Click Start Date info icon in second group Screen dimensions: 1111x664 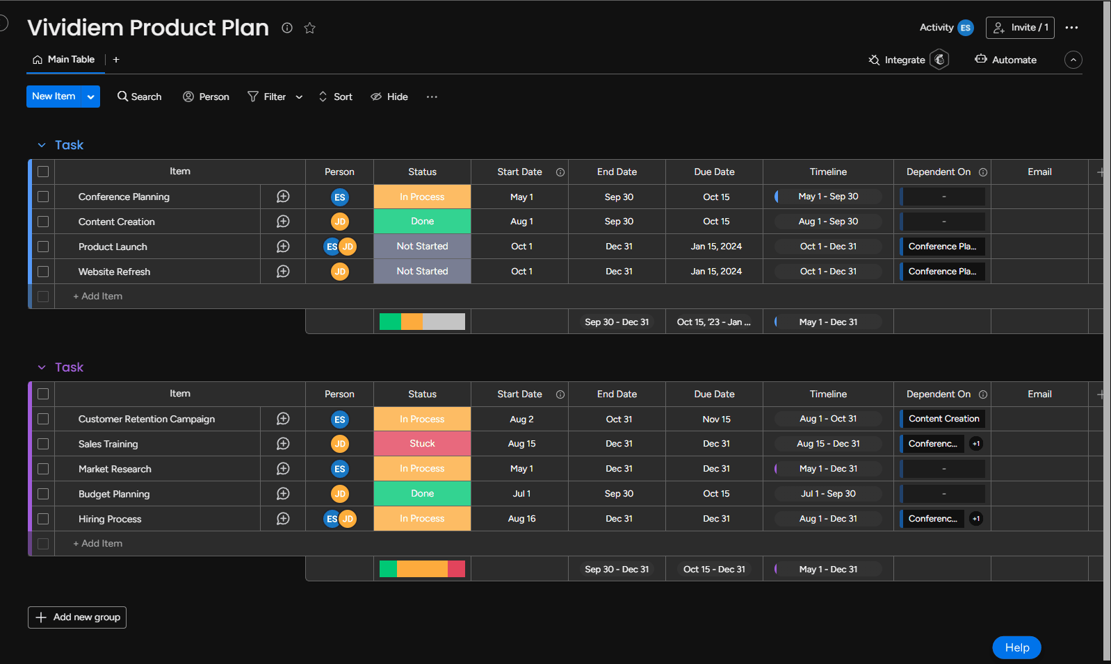pos(560,395)
